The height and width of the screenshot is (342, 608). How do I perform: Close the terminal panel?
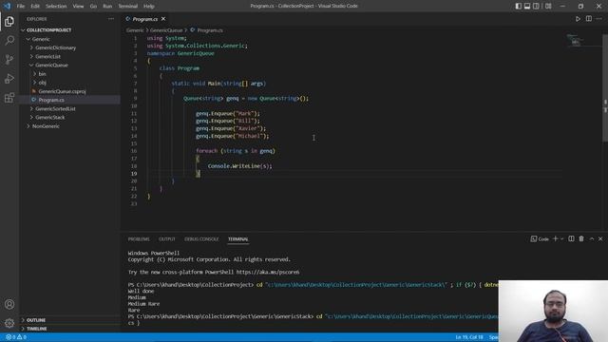pos(600,238)
